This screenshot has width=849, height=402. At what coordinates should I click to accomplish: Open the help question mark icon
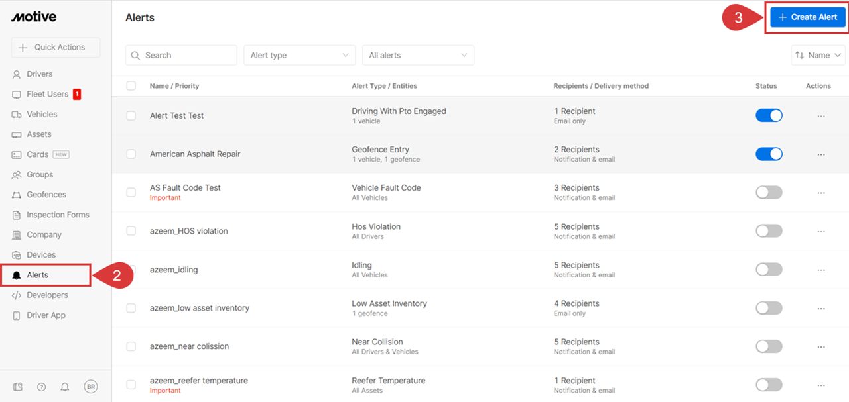pyautogui.click(x=41, y=387)
